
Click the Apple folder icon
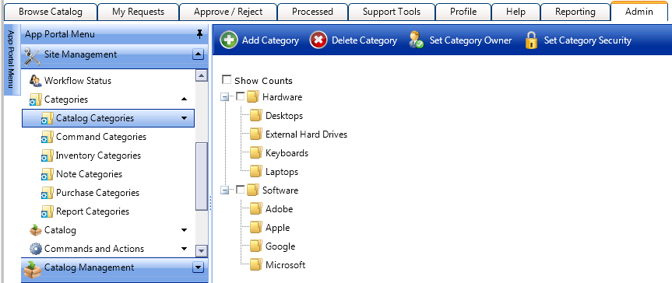point(256,227)
